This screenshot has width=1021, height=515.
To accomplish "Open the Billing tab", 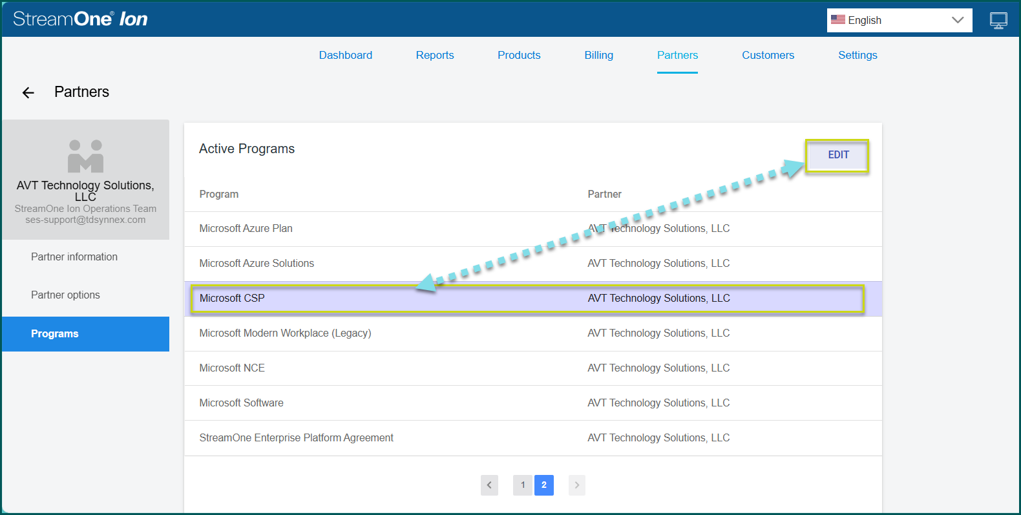I will pos(599,56).
